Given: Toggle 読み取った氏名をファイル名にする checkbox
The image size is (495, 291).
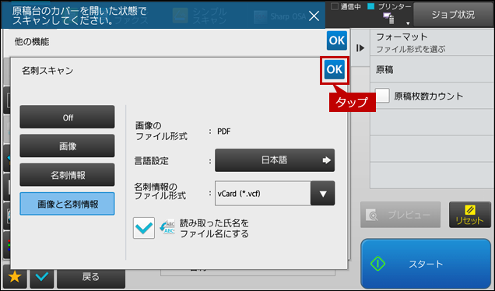Looking at the screenshot, I should pyautogui.click(x=144, y=228).
